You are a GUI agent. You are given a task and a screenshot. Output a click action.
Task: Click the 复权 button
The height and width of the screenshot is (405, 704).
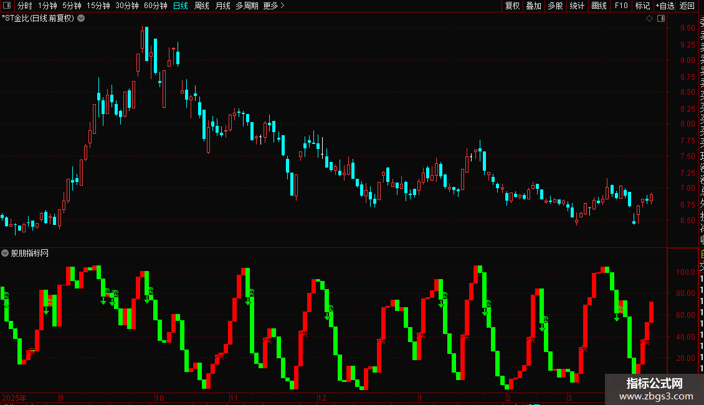tap(512, 6)
